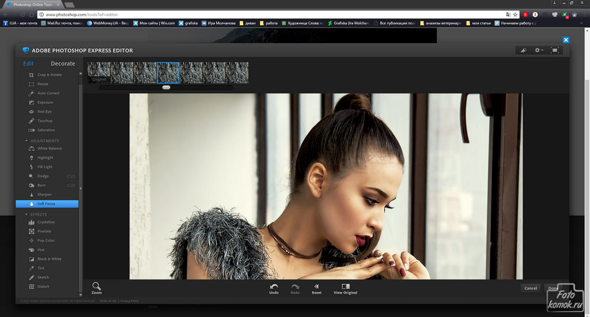Viewport: 590px width, 317px height.
Task: Open the White Balance adjustment
Action: click(x=50, y=149)
